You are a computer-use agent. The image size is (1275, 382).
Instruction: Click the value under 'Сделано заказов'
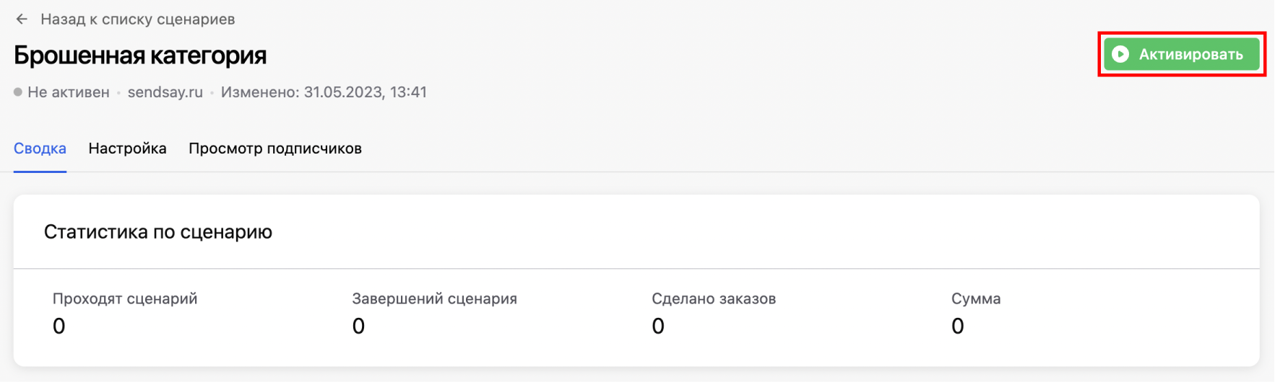click(x=658, y=327)
